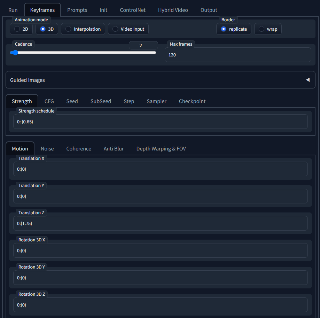Screen dimensions: 320x318
Task: Click the Cadence number box showing 2
Action: click(143, 45)
